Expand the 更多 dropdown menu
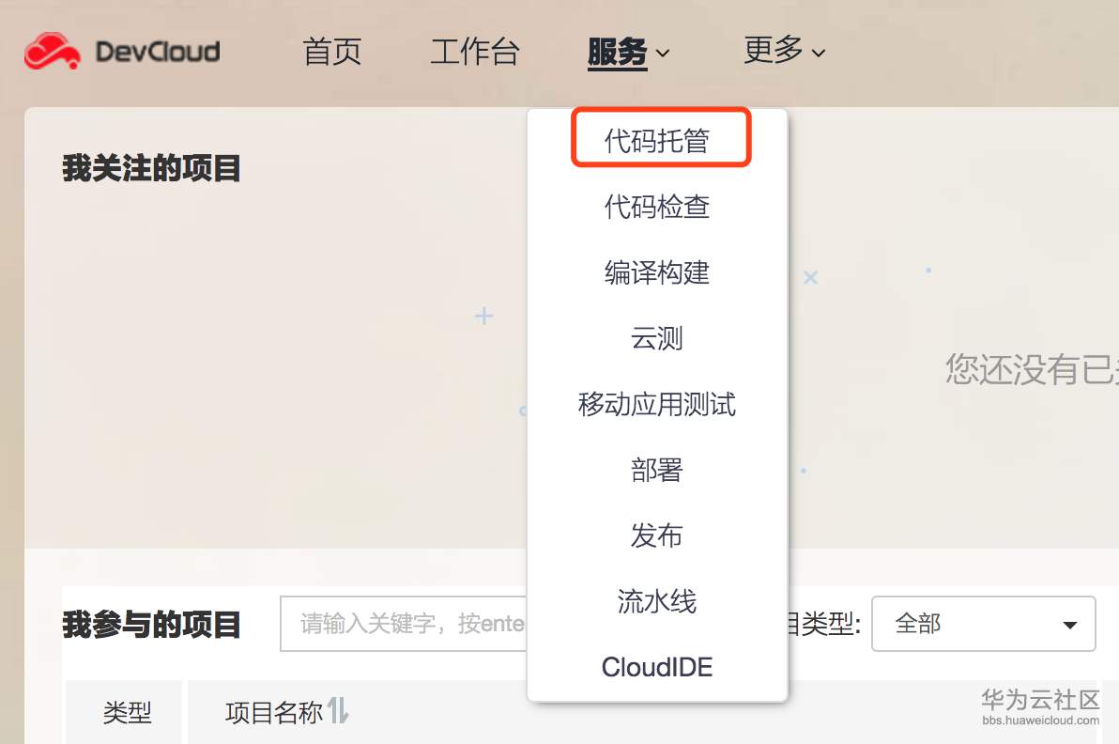This screenshot has width=1119, height=744. pos(784,51)
